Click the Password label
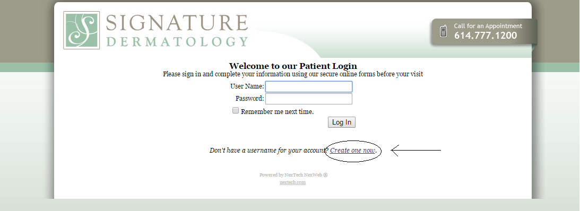 tap(250, 99)
